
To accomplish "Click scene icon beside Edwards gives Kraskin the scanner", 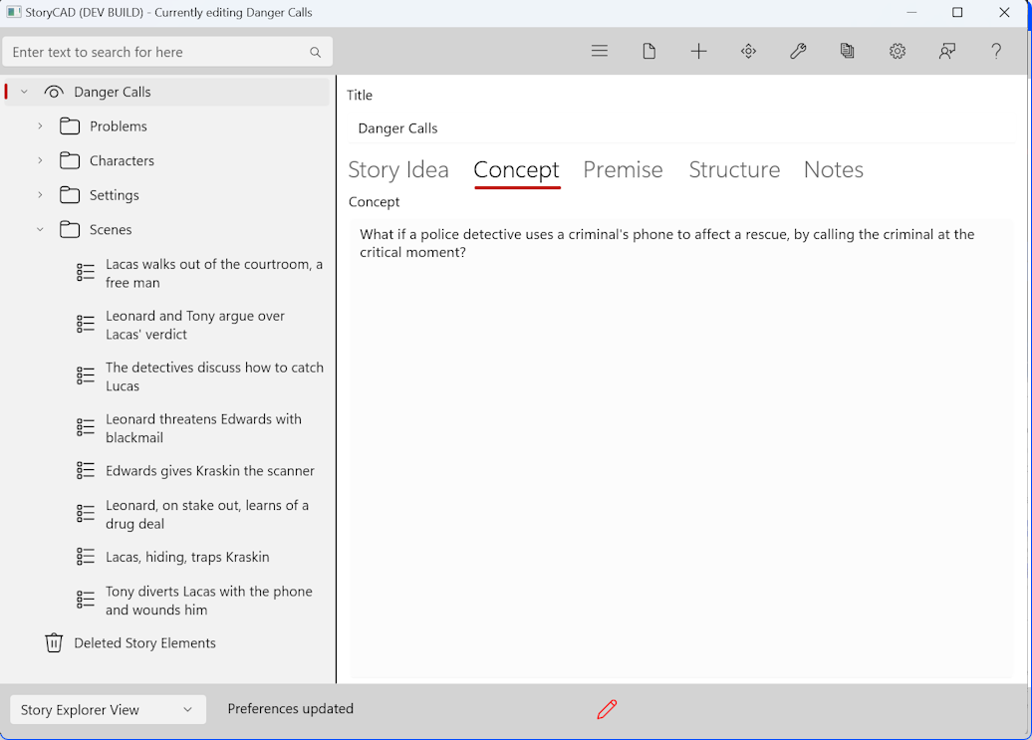I will (86, 470).
